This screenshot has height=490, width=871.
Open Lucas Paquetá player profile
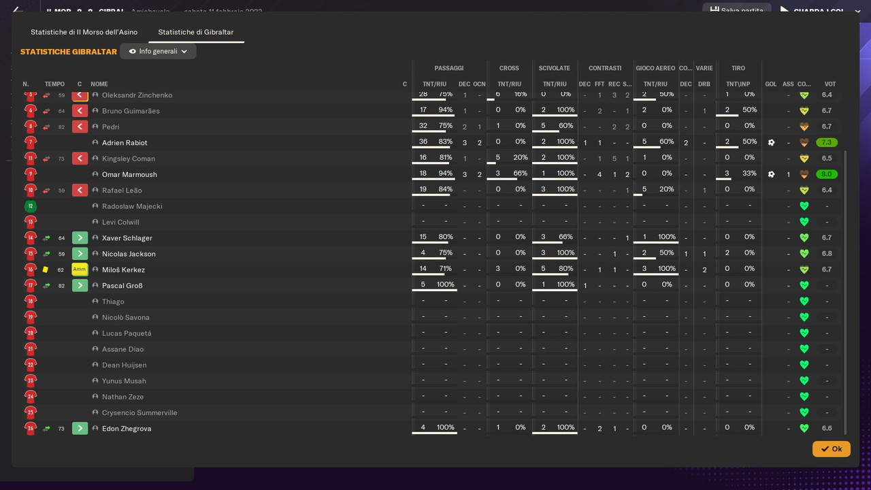(127, 333)
